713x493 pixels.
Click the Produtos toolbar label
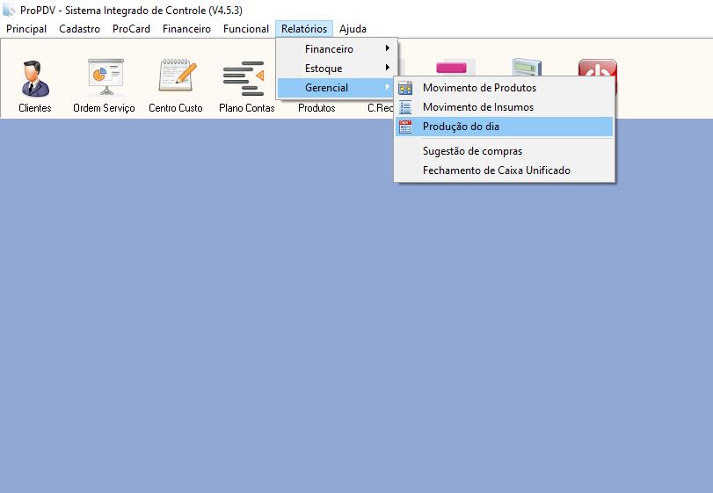pos(316,108)
